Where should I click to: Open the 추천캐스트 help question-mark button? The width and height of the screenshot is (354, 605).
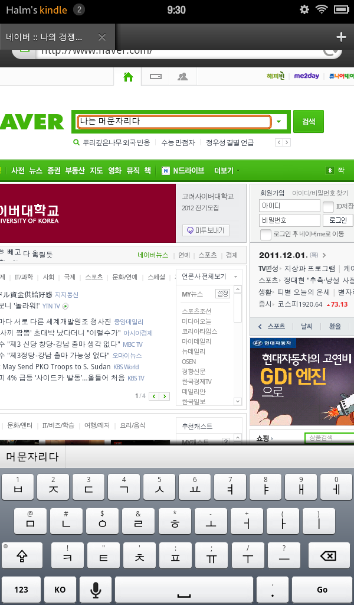pos(226,441)
